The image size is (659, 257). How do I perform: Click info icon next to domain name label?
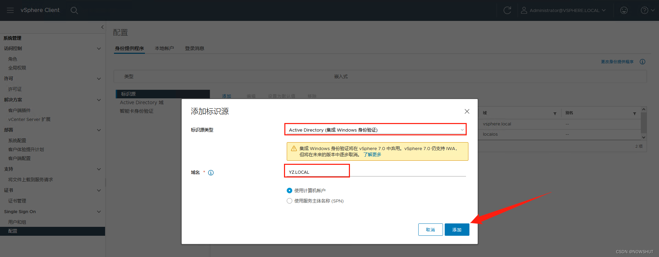pos(211,173)
